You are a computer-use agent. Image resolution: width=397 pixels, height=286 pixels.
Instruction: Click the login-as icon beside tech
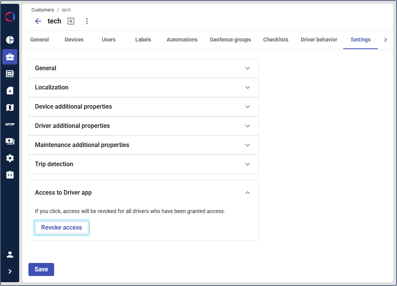[x=71, y=21]
